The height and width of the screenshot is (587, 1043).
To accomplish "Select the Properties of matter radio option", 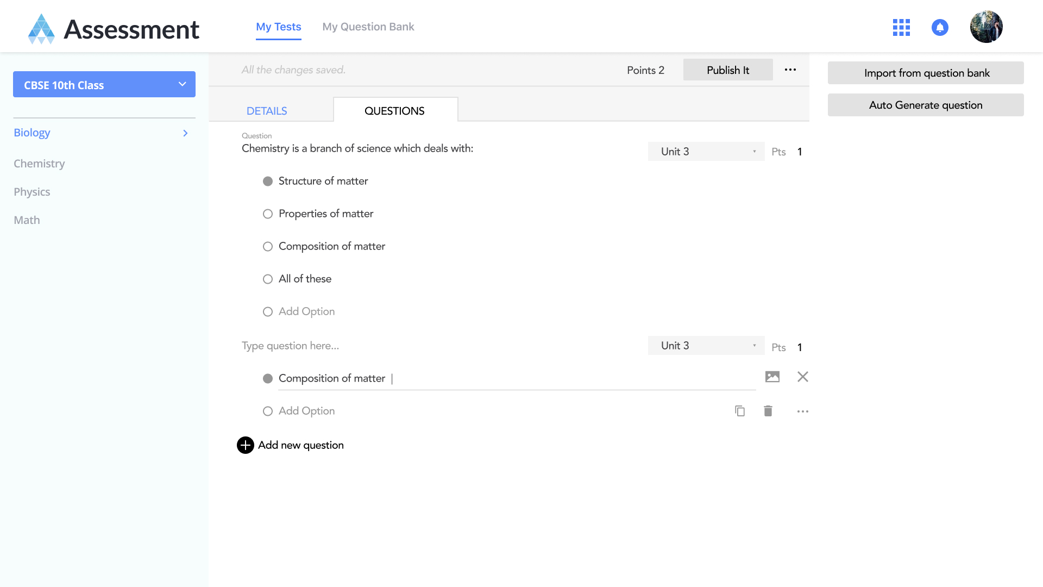I will coord(268,214).
